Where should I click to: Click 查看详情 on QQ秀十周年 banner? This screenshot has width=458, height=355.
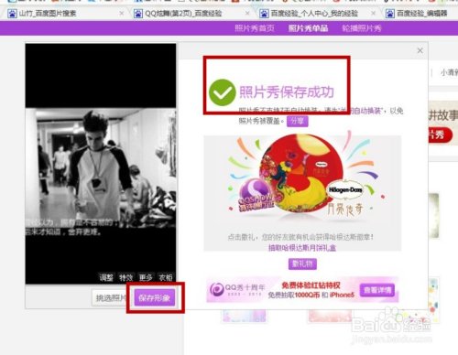(377, 290)
